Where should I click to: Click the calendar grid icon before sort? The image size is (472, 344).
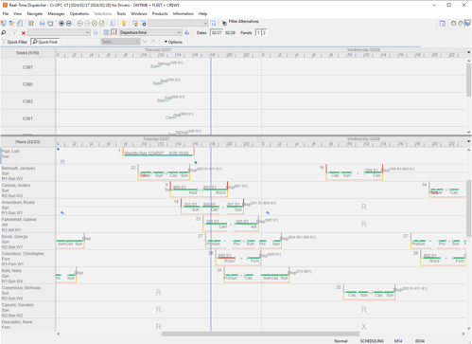[106, 32]
